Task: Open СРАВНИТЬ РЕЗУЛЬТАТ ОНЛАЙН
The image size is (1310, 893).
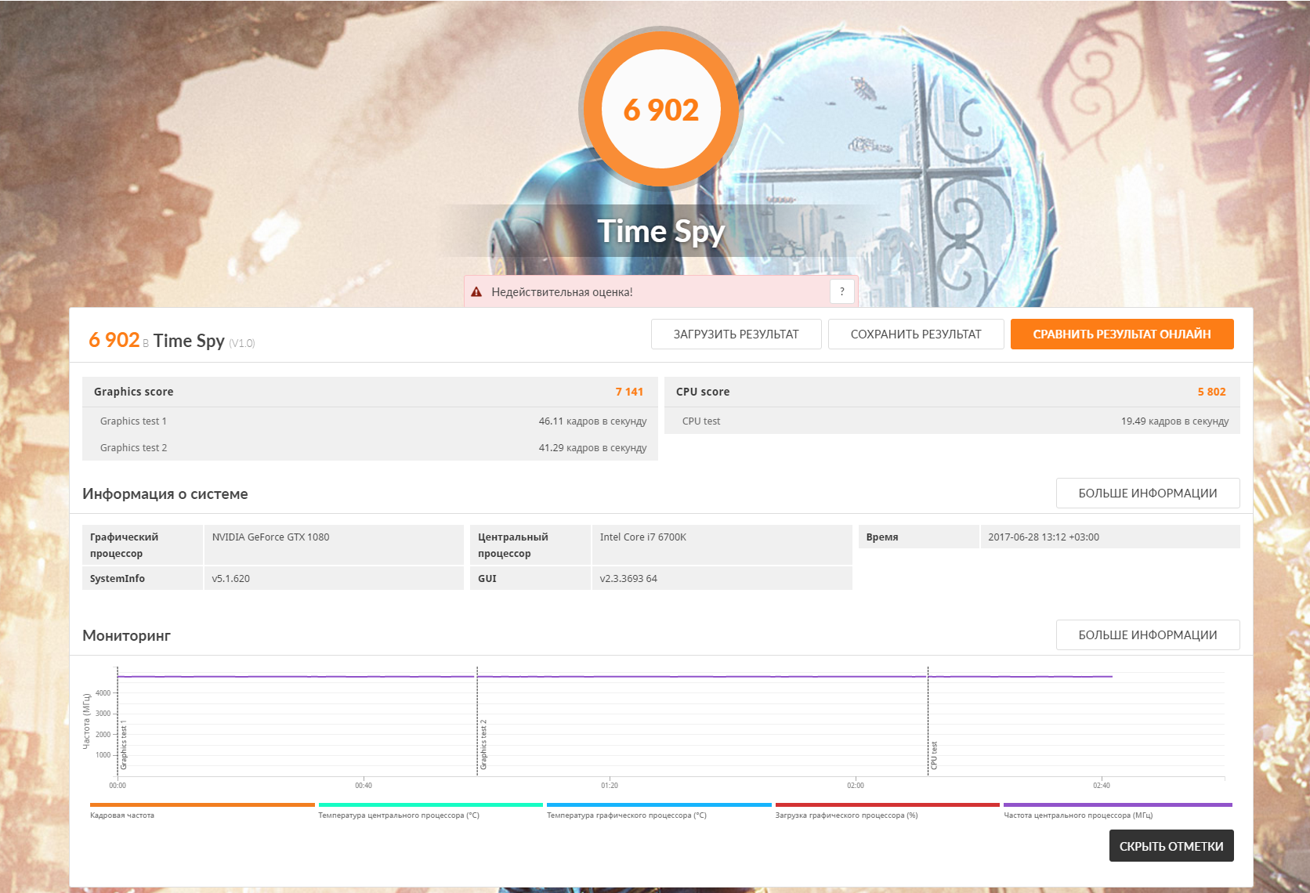Action: point(1122,334)
